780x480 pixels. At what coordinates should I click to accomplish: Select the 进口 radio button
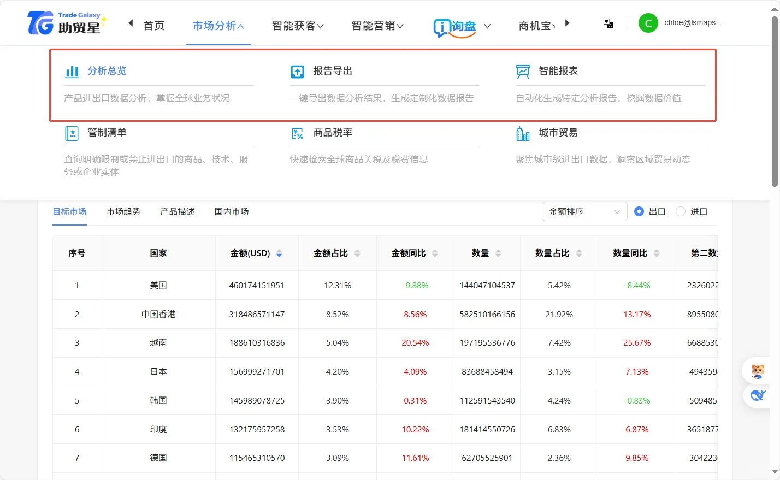point(681,211)
